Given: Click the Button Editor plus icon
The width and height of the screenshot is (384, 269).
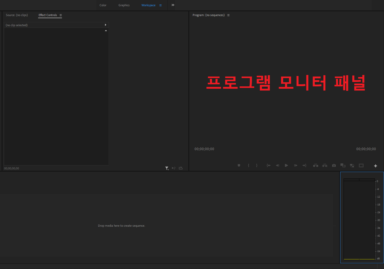Looking at the screenshot, I should 375,165.
